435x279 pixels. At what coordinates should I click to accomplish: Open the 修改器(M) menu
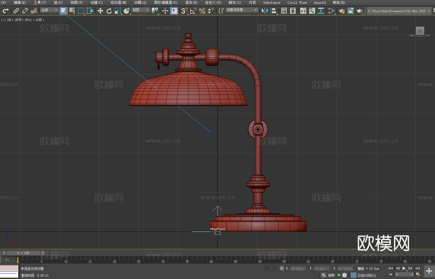tap(119, 2)
